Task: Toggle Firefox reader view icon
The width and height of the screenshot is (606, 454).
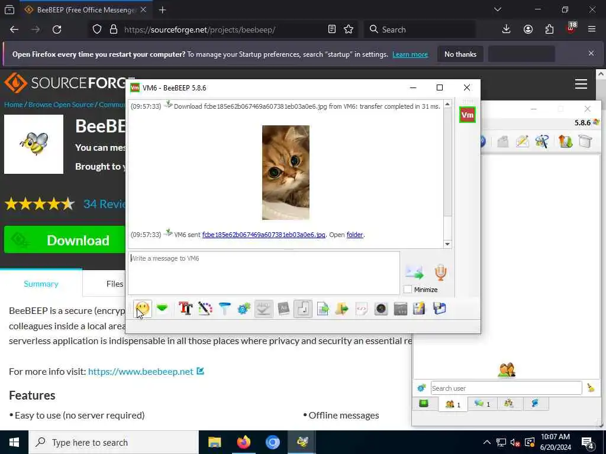Action: pos(331,30)
